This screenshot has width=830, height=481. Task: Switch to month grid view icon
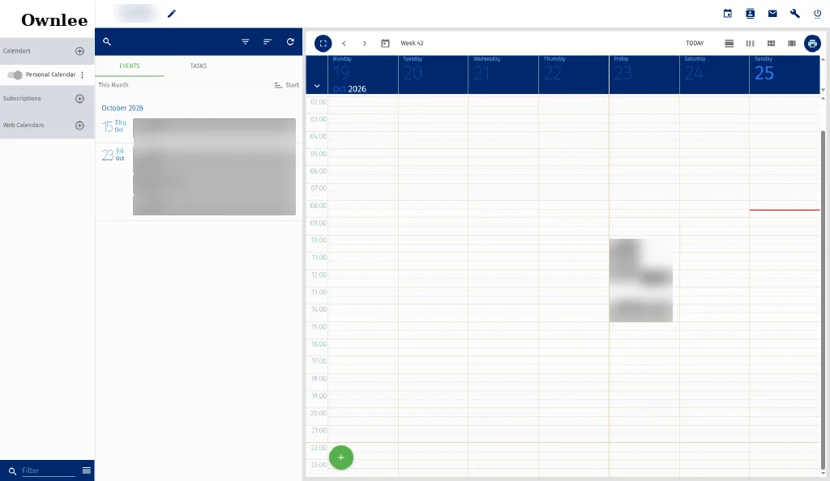point(772,44)
